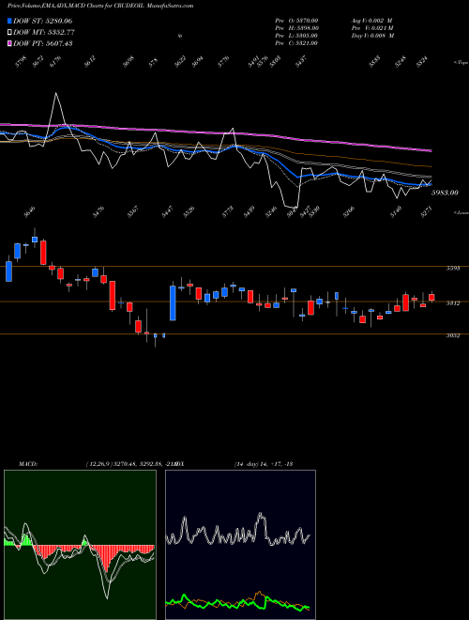Click the 'MACD:' panel heading

pos(28,464)
